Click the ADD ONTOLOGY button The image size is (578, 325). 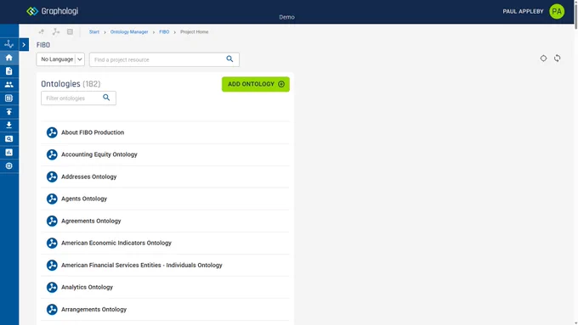[256, 84]
